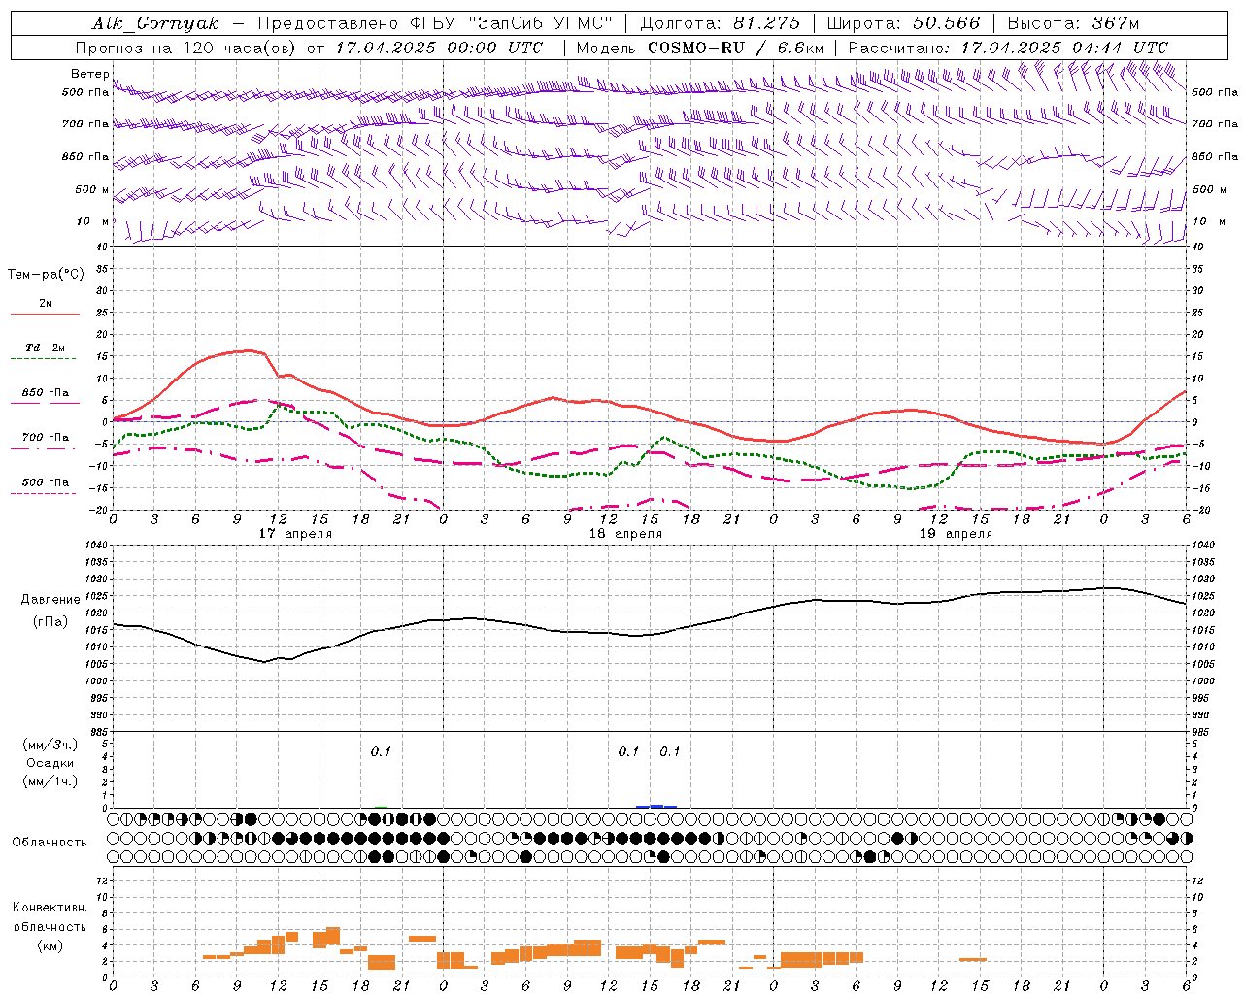
Task: Click the 'Долгота: 81.275' header field
Action: coord(721,23)
